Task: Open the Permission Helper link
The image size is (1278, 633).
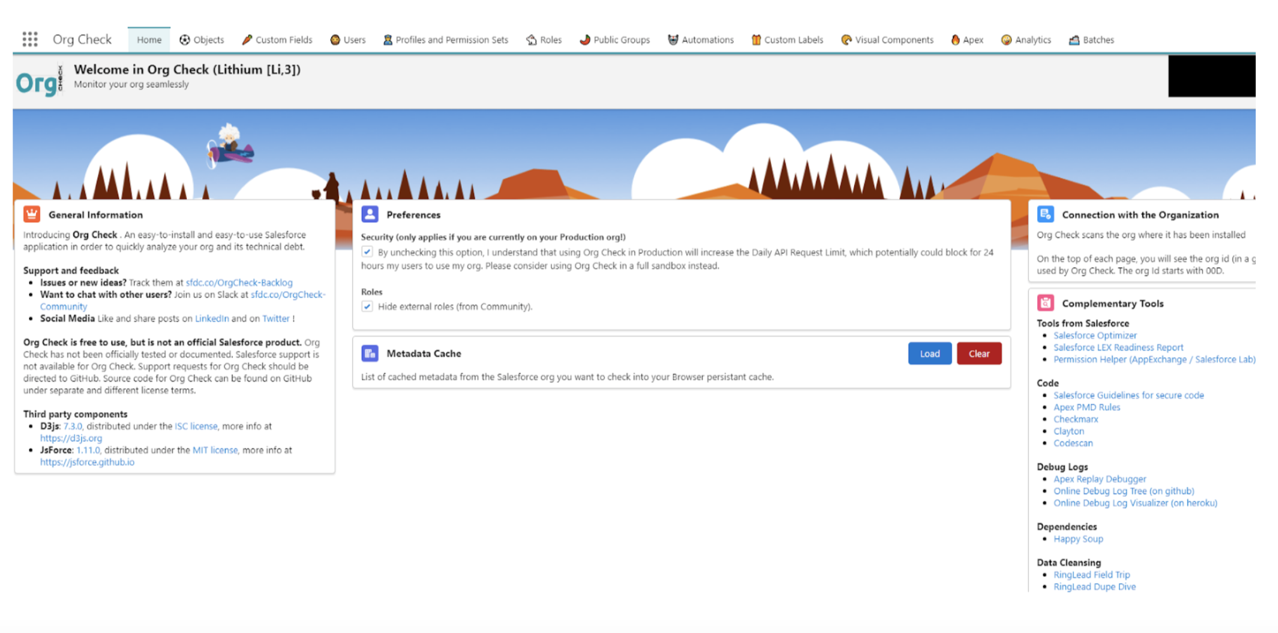Action: [x=1154, y=360]
